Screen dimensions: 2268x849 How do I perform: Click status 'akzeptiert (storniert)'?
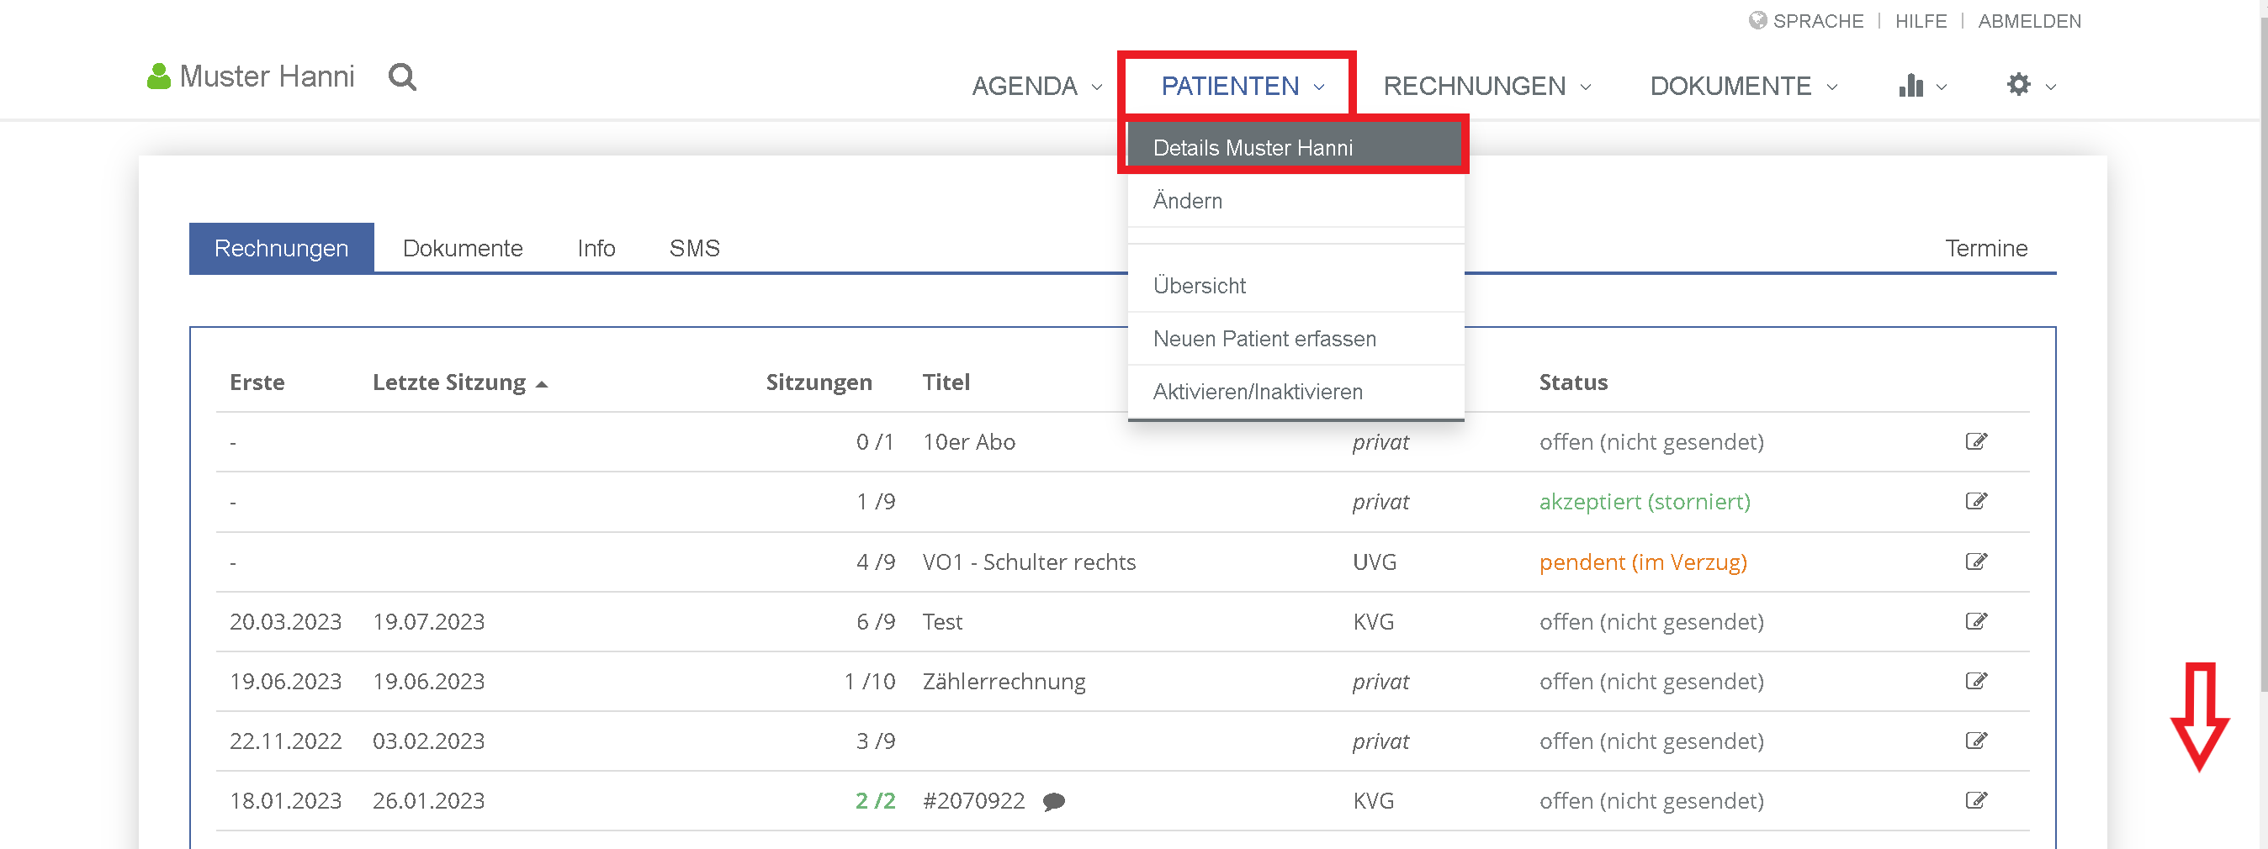[1644, 503]
